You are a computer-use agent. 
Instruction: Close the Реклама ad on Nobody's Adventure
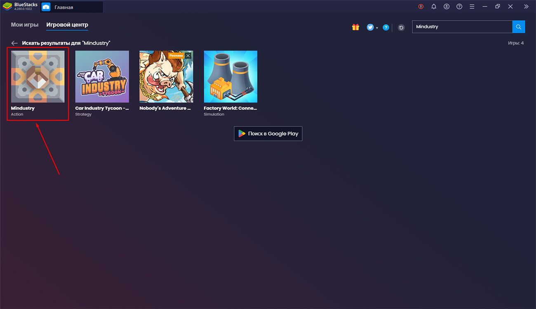click(188, 55)
